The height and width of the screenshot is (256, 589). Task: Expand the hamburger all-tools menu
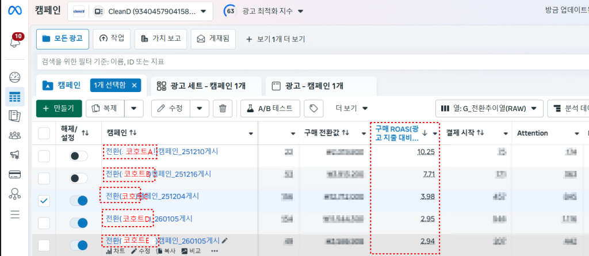(15, 215)
